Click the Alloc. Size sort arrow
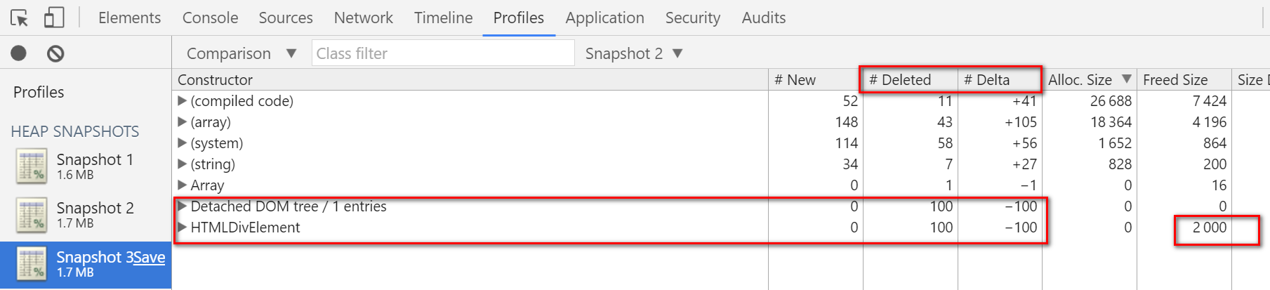The height and width of the screenshot is (290, 1270). [1126, 79]
